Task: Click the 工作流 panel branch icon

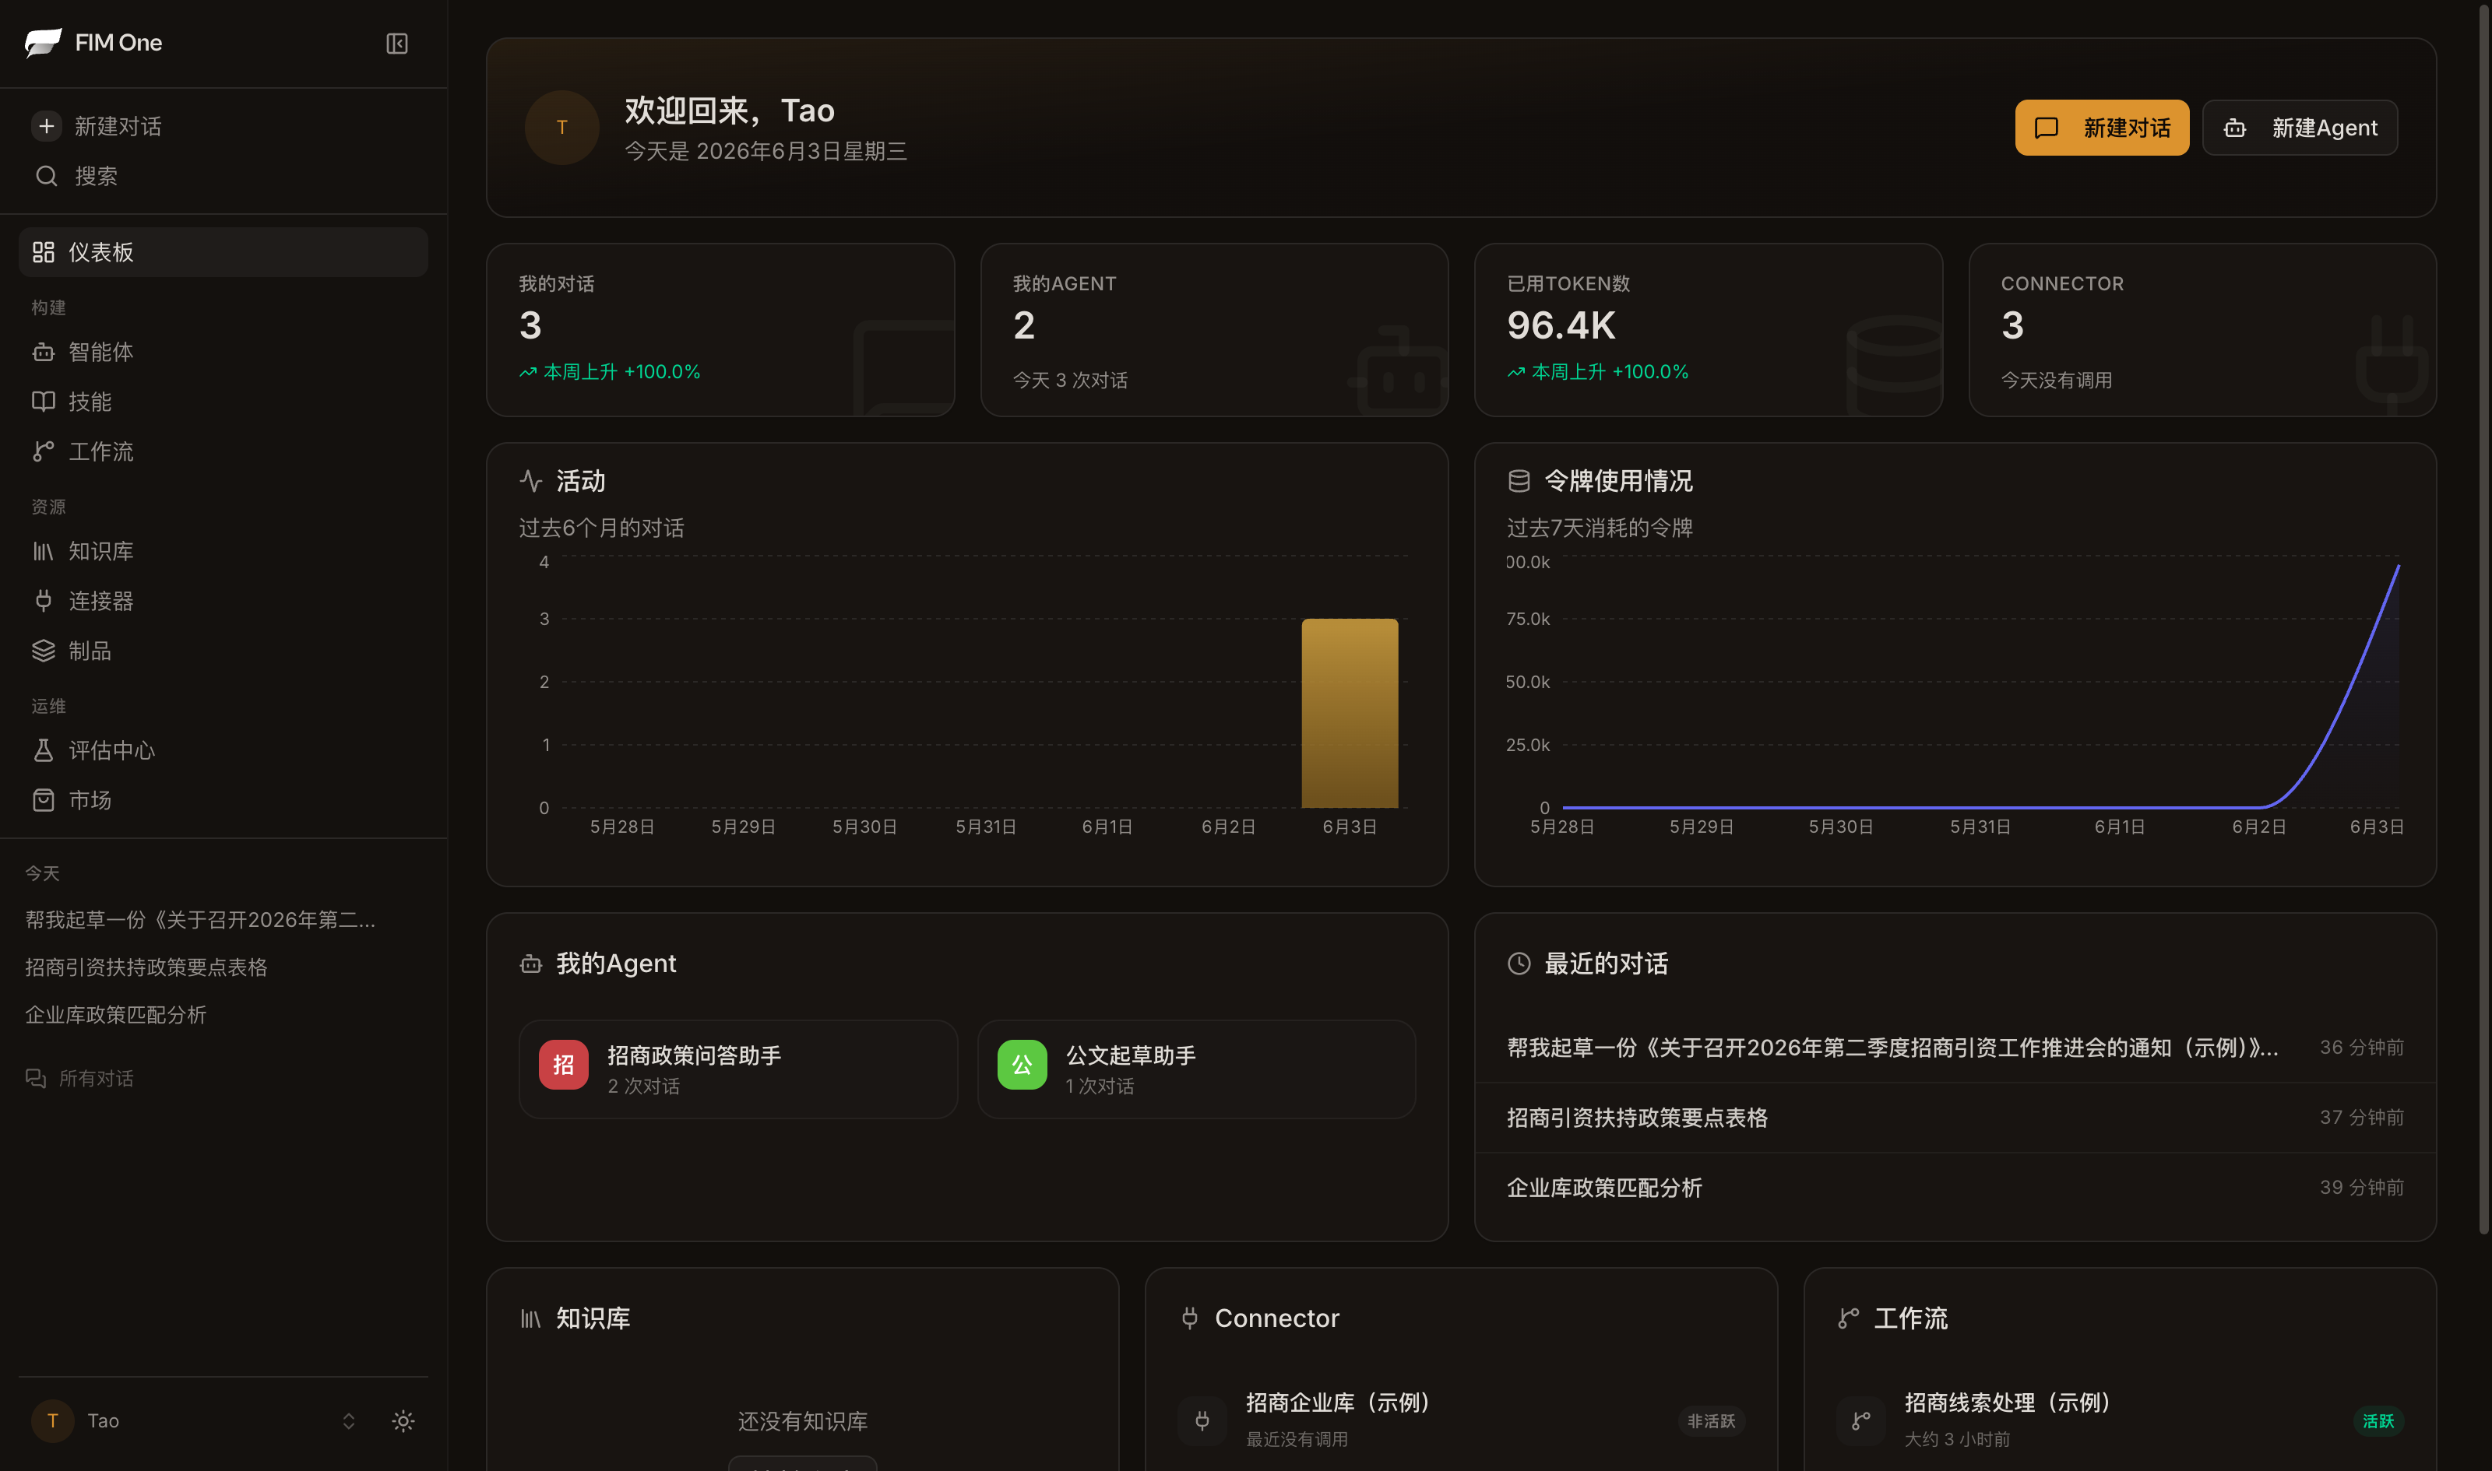Action: (x=1849, y=1318)
